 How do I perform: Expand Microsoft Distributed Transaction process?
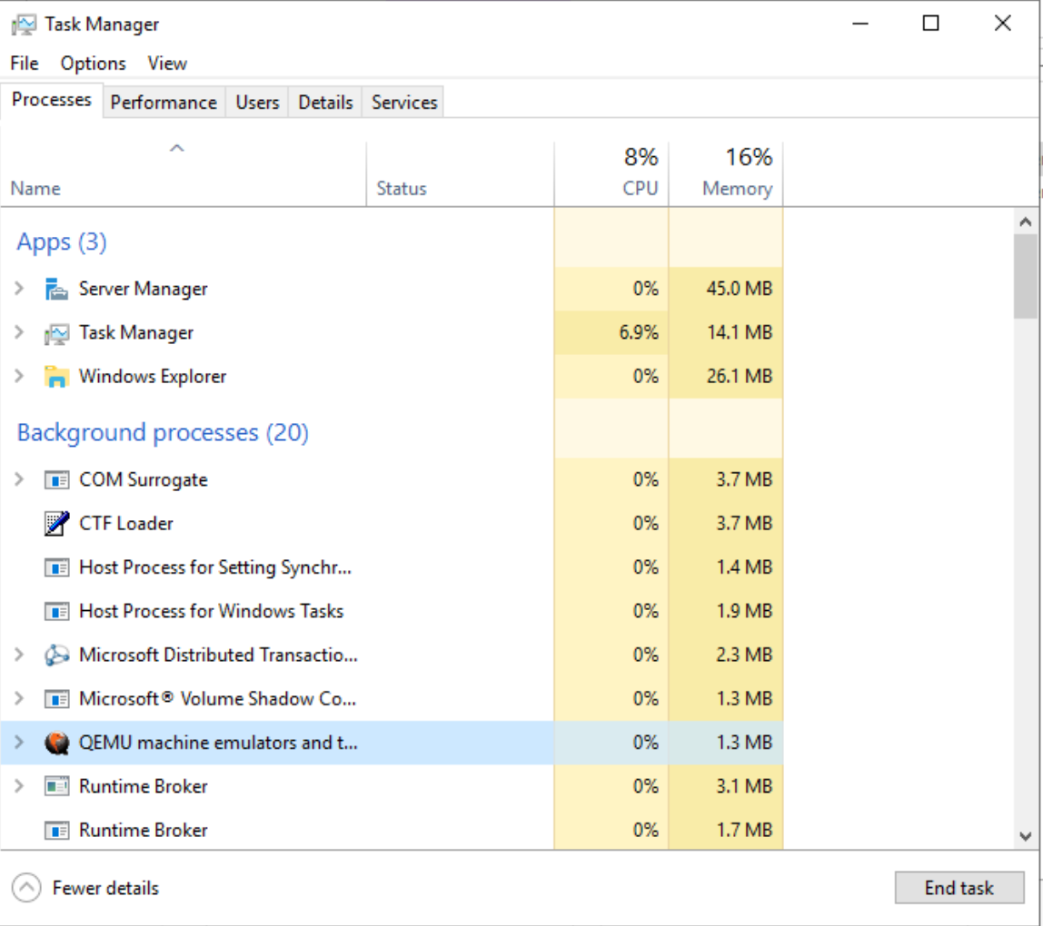[x=19, y=655]
